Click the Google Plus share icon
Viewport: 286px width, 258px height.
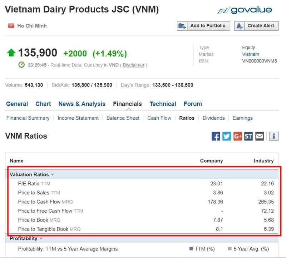coord(238,136)
